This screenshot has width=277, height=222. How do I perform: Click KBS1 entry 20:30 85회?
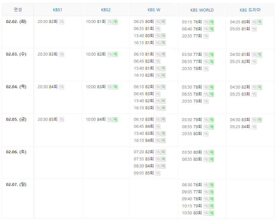click(x=47, y=119)
